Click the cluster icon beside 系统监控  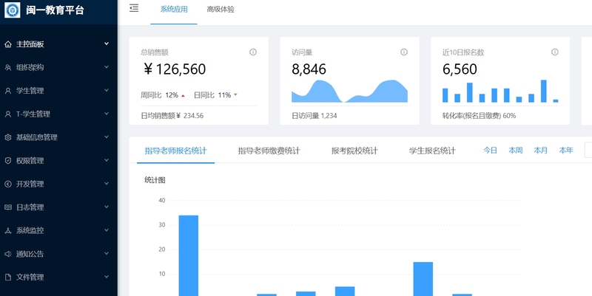(x=8, y=230)
